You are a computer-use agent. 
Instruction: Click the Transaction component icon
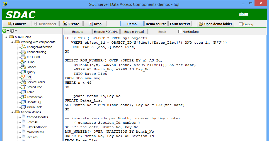click(23, 97)
